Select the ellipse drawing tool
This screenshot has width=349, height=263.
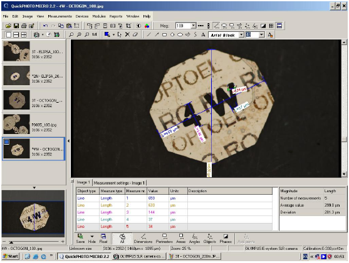(180, 34)
